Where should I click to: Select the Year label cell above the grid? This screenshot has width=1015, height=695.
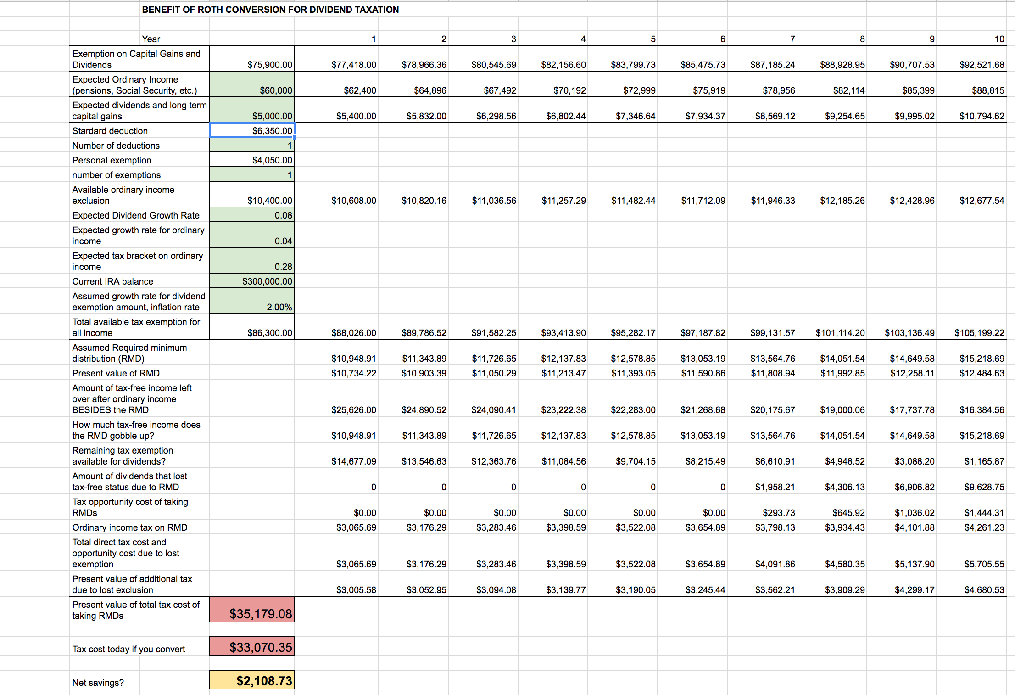(x=152, y=39)
